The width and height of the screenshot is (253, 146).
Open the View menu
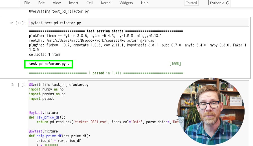coord(57,3)
